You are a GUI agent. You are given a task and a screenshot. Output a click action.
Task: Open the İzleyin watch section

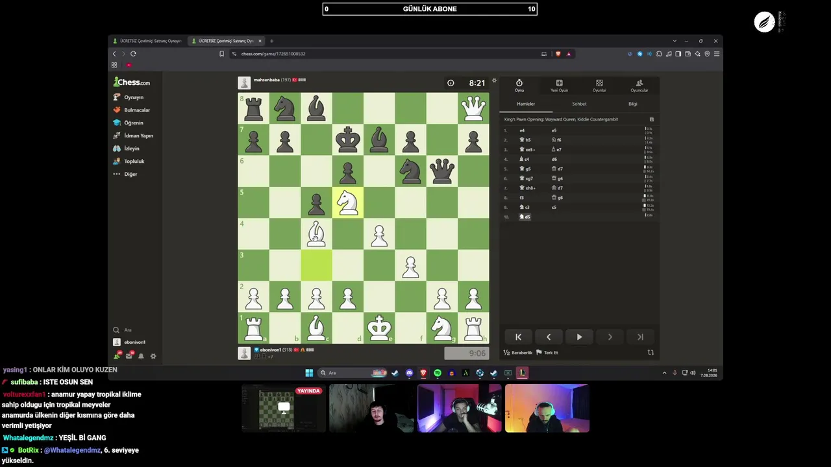[x=127, y=149]
